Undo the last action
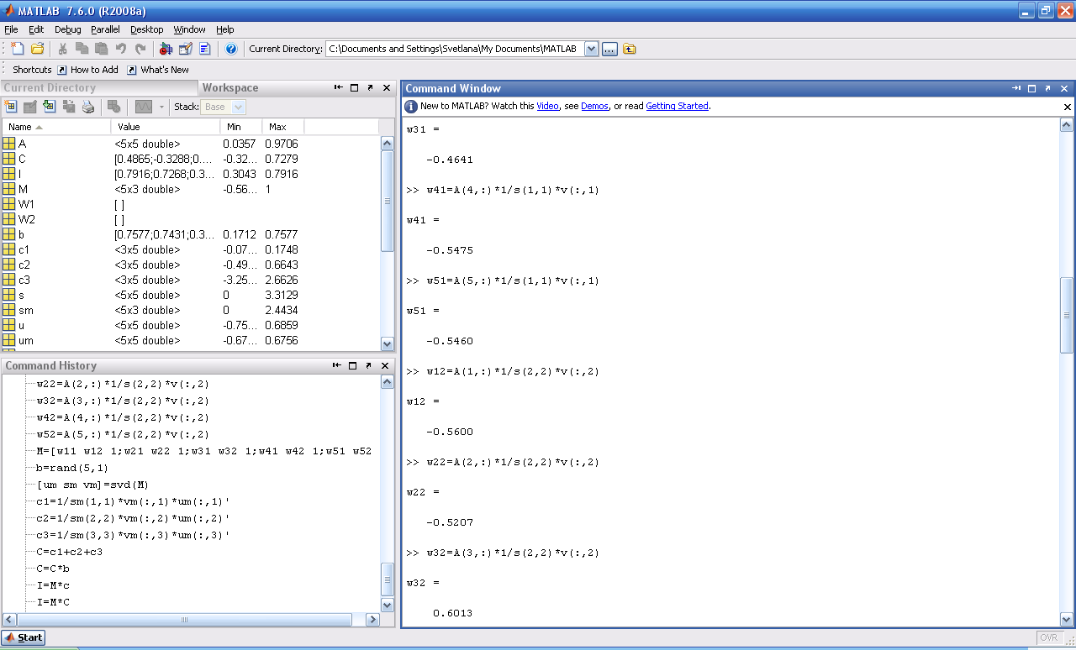The image size is (1076, 650). tap(121, 49)
